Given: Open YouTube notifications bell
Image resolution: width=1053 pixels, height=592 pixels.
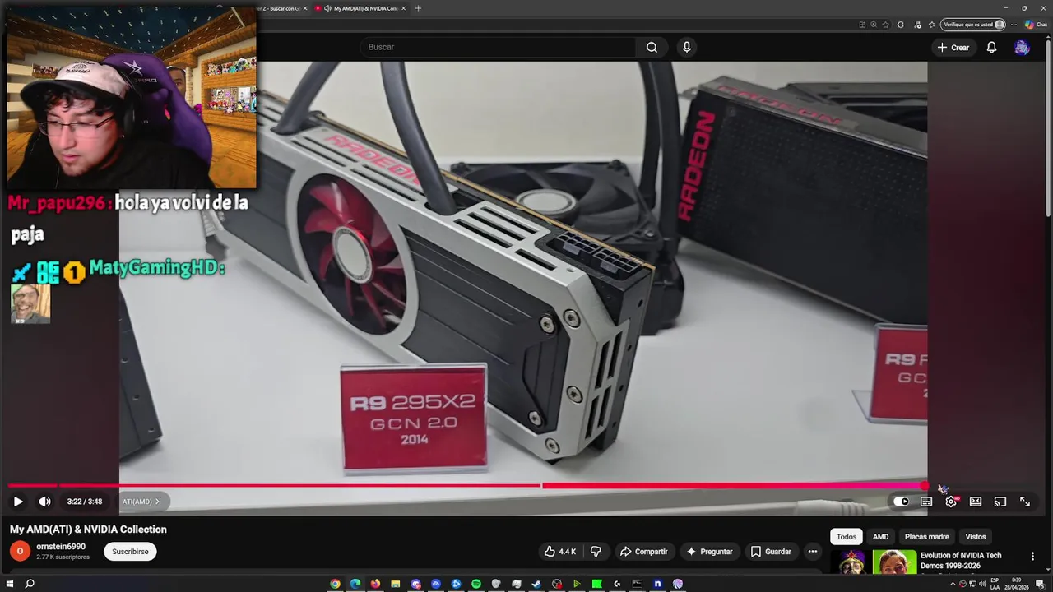Looking at the screenshot, I should click(991, 47).
